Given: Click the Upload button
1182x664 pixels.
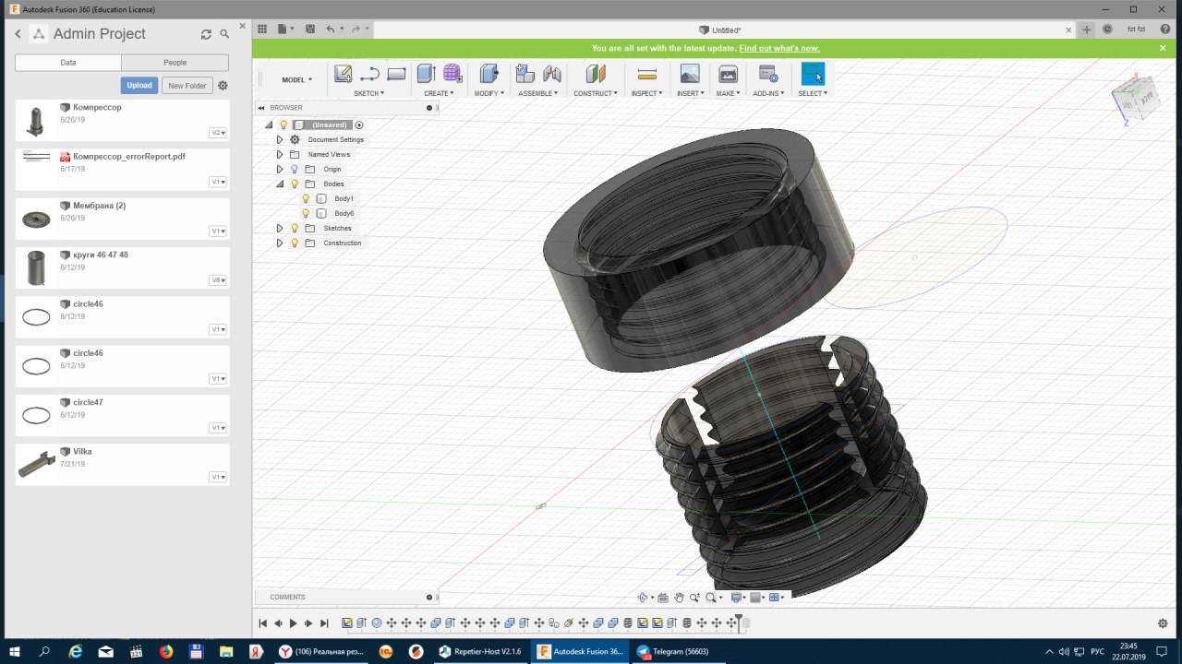Looking at the screenshot, I should coord(139,86).
